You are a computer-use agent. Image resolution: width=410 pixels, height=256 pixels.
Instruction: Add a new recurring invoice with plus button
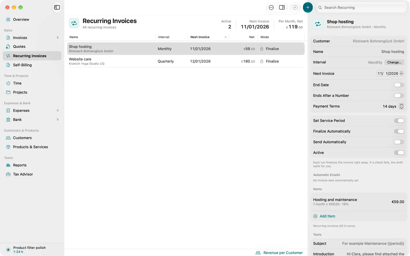[308, 7]
